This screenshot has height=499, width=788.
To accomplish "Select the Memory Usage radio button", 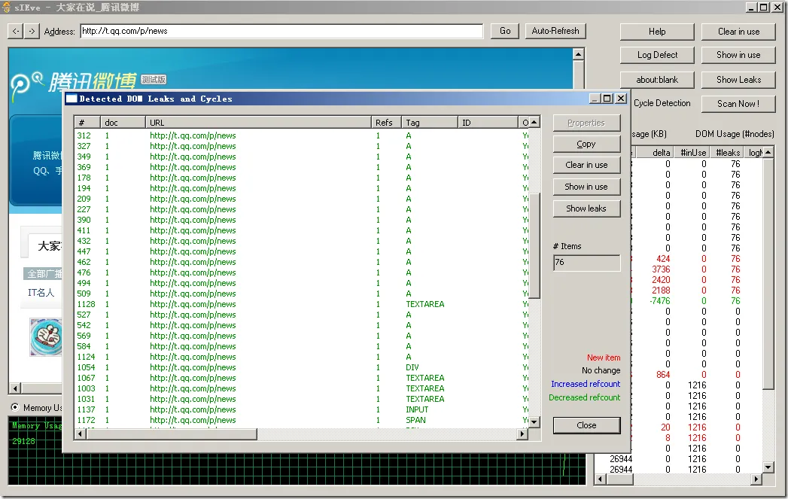I will [15, 407].
